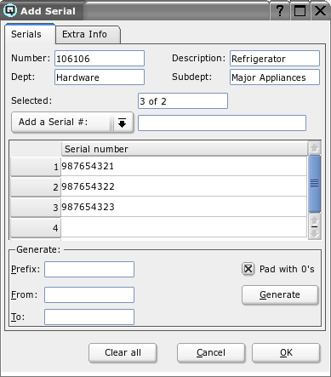
Task: Click the help question mark icon
Action: click(280, 11)
